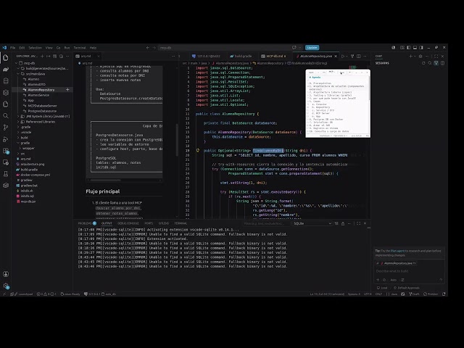Refresh the chat Sessions list
This screenshot has width=464, height=348.
pos(423,63)
